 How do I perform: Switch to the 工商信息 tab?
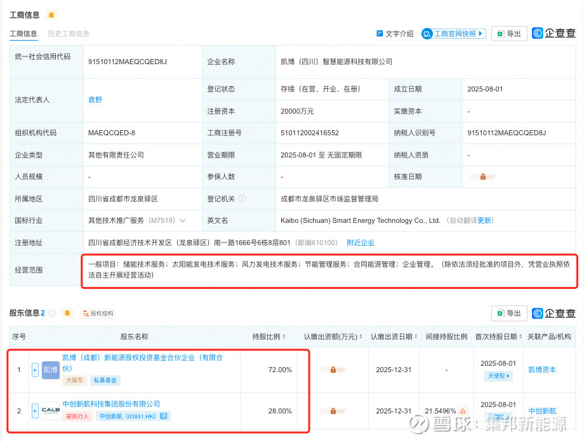23,34
